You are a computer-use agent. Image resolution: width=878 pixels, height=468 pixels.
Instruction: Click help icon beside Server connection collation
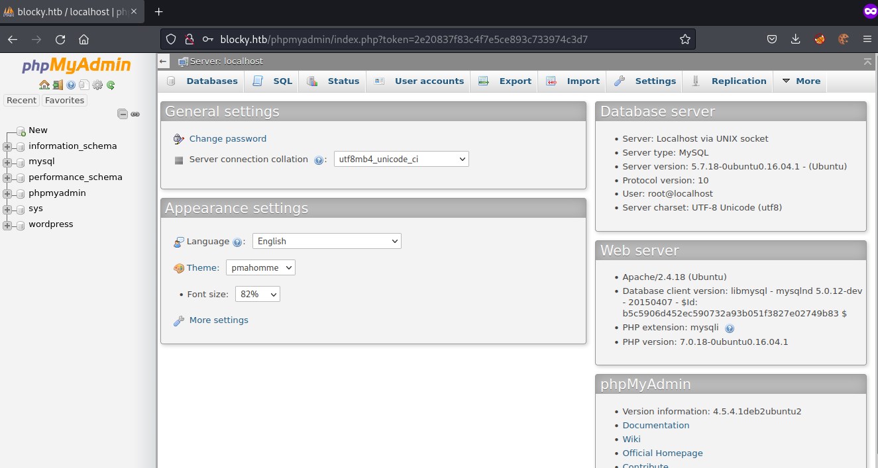(x=319, y=160)
